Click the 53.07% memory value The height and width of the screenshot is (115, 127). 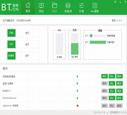(x=75, y=57)
